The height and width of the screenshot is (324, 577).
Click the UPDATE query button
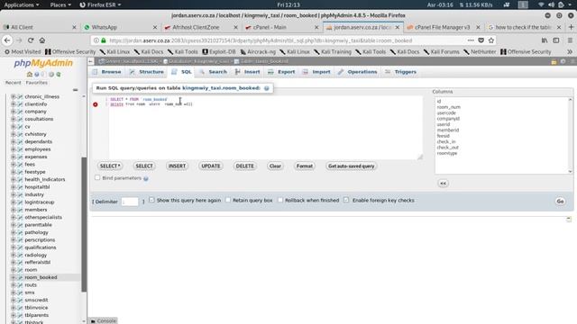(x=211, y=166)
